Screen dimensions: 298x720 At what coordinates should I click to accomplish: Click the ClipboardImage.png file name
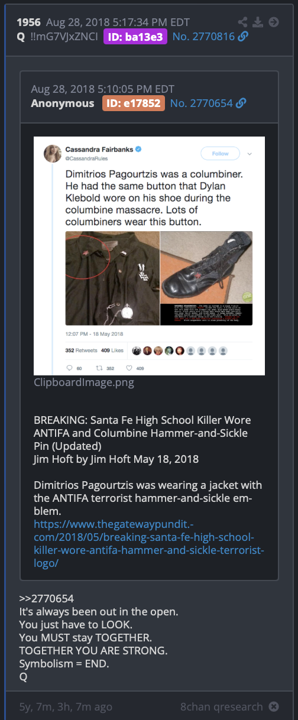pyautogui.click(x=84, y=382)
